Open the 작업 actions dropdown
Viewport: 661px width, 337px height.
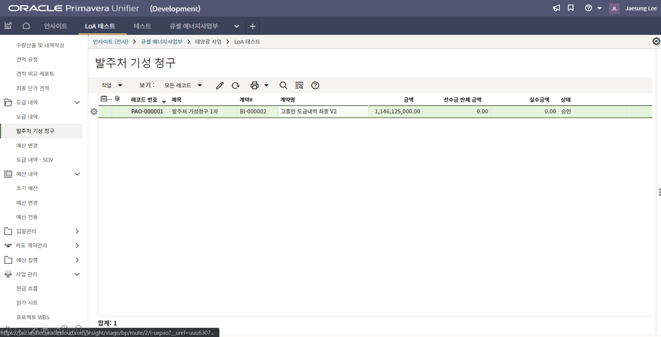click(x=112, y=85)
